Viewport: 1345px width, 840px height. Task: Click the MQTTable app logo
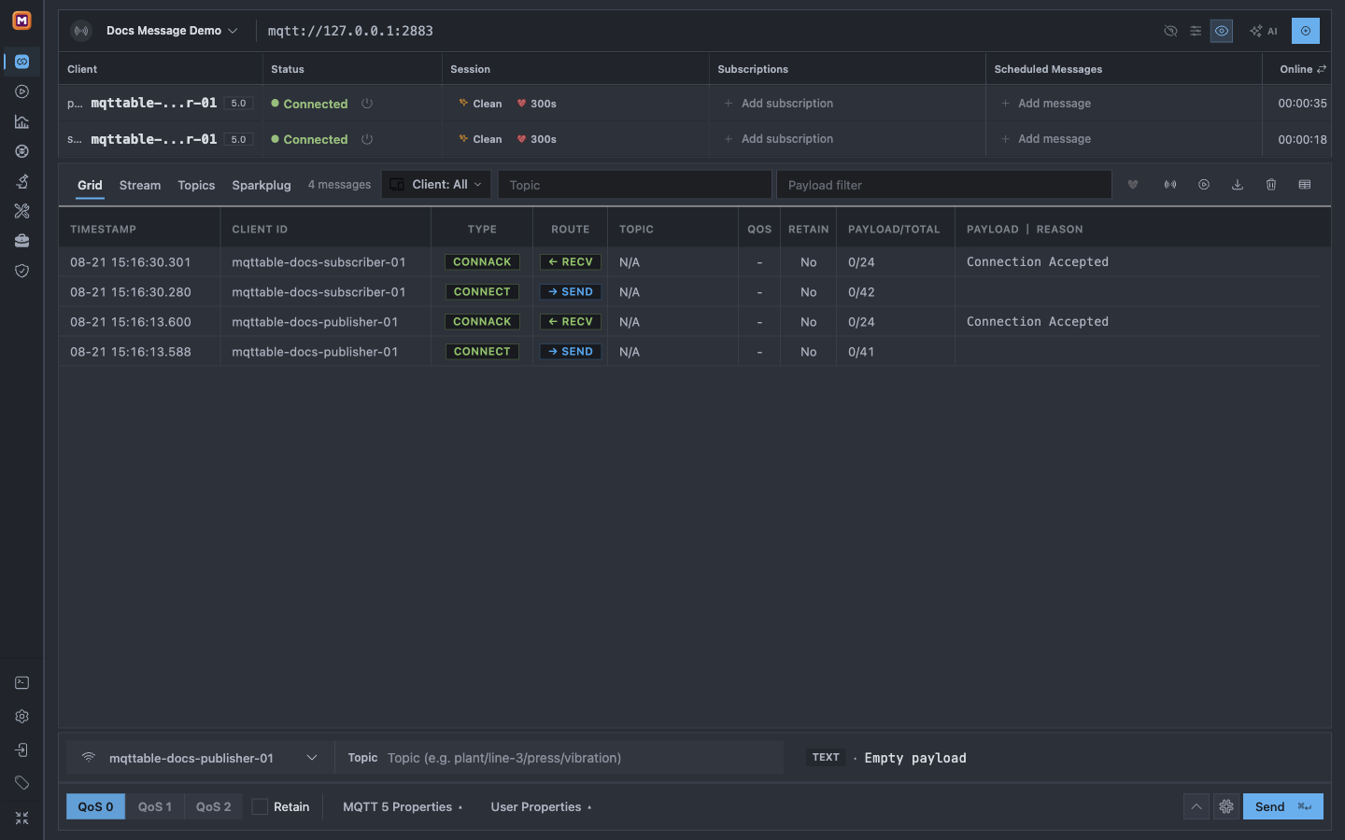point(21,20)
